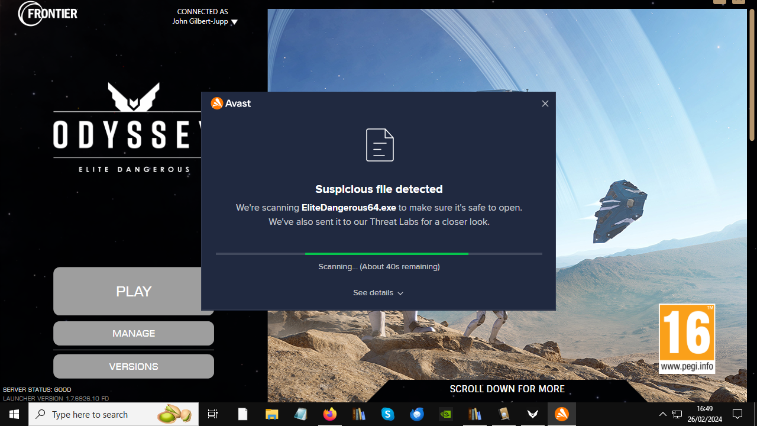This screenshot has width=757, height=426.
Task: Click the network tray icon
Action: click(x=677, y=414)
